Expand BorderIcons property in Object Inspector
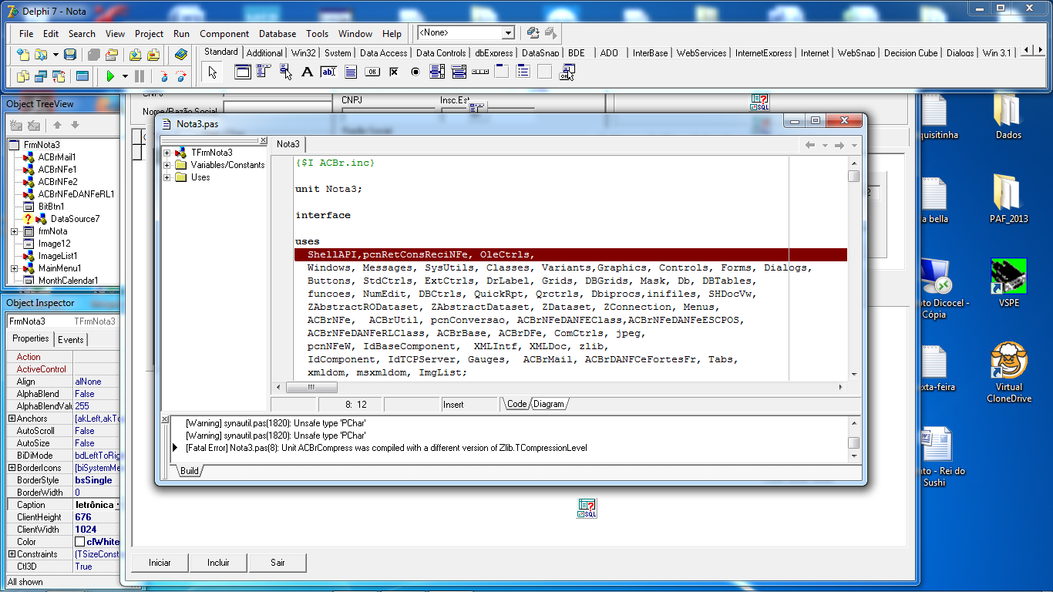This screenshot has width=1053, height=592. click(x=12, y=468)
